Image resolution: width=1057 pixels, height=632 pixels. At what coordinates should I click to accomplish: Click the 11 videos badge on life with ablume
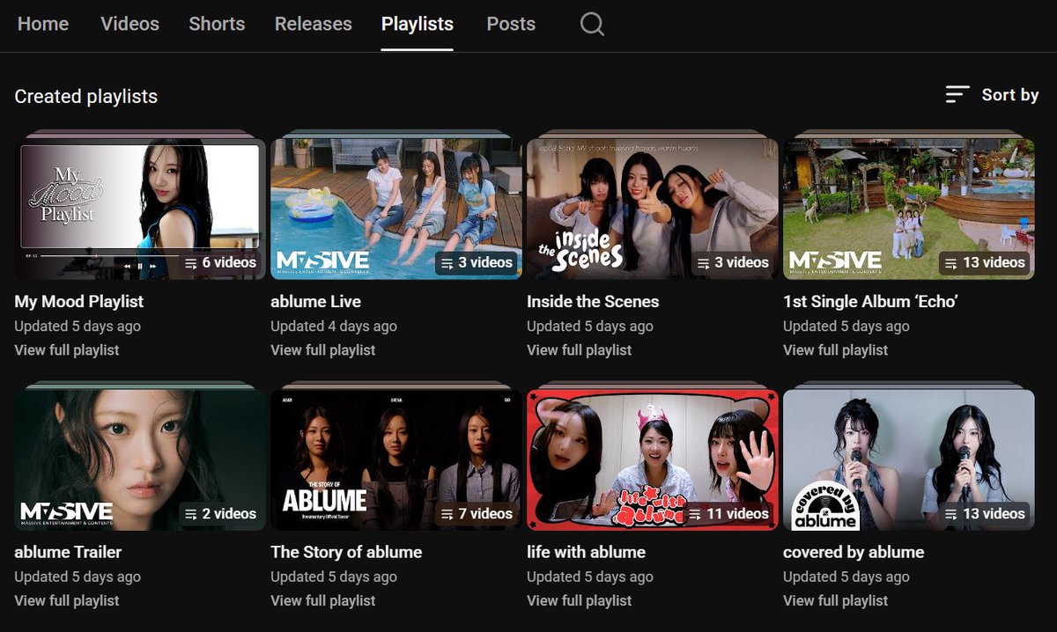tap(728, 513)
